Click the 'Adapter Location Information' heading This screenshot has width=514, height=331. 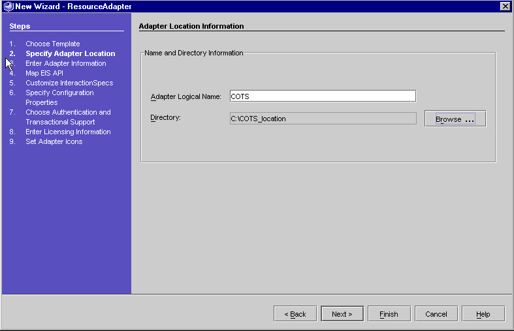click(x=191, y=26)
